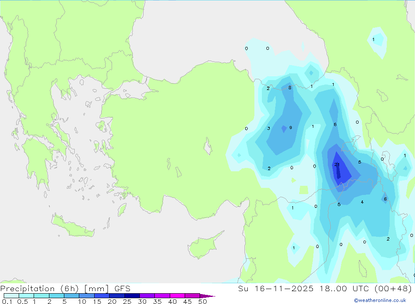Click the '20' legend scale label
Screen dimensions: 415x304
click(112, 302)
